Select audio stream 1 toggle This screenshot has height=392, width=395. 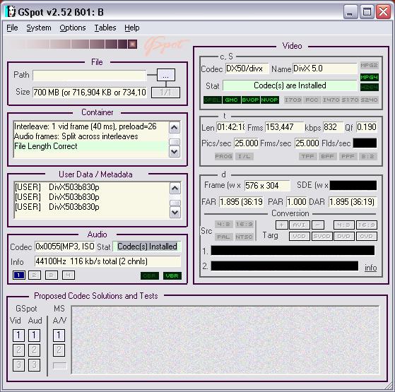click(x=19, y=275)
